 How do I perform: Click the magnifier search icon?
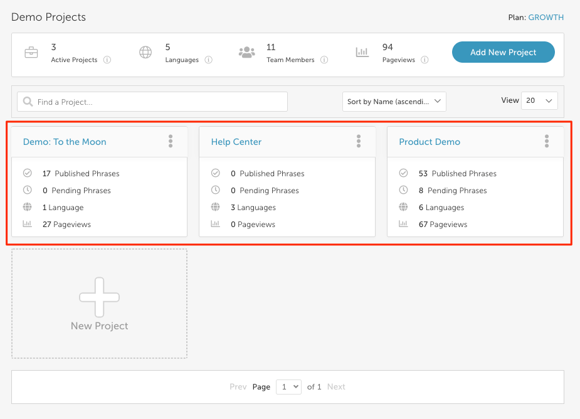point(28,102)
